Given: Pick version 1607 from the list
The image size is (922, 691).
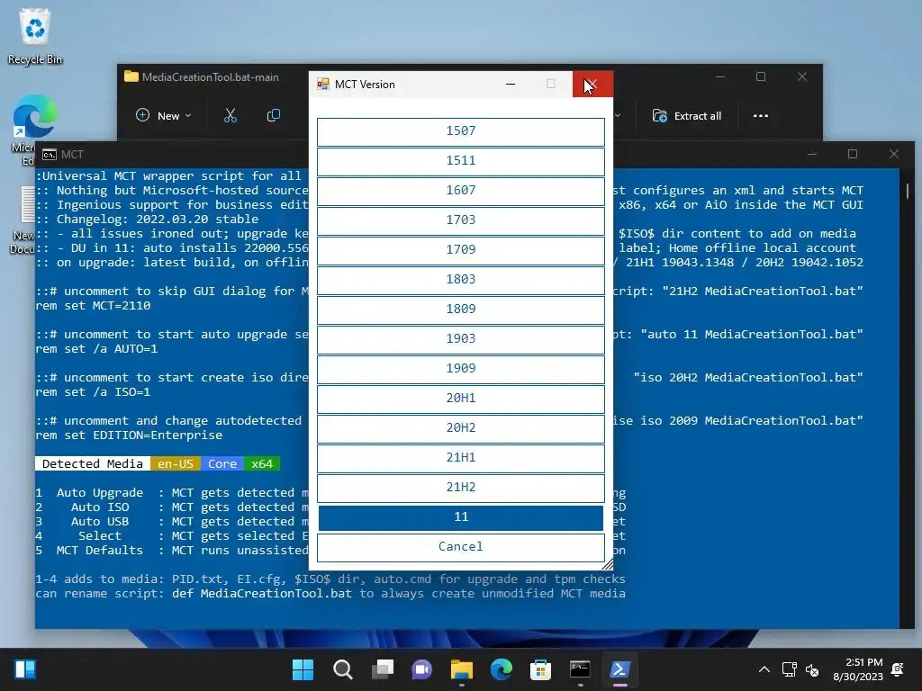Looking at the screenshot, I should coord(460,191).
